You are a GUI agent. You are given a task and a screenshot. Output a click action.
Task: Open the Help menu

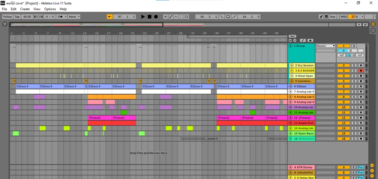pyautogui.click(x=63, y=9)
